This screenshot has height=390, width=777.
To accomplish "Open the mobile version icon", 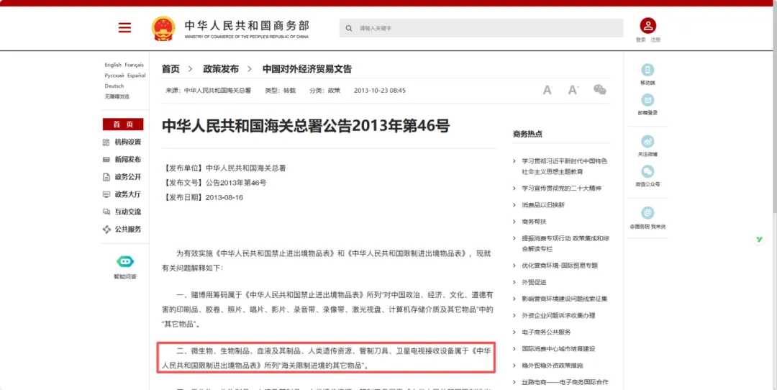I will [x=647, y=70].
